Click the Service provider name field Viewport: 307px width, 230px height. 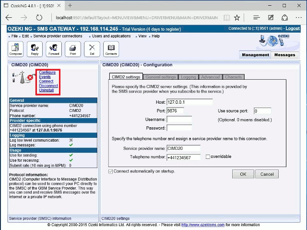click(183, 148)
